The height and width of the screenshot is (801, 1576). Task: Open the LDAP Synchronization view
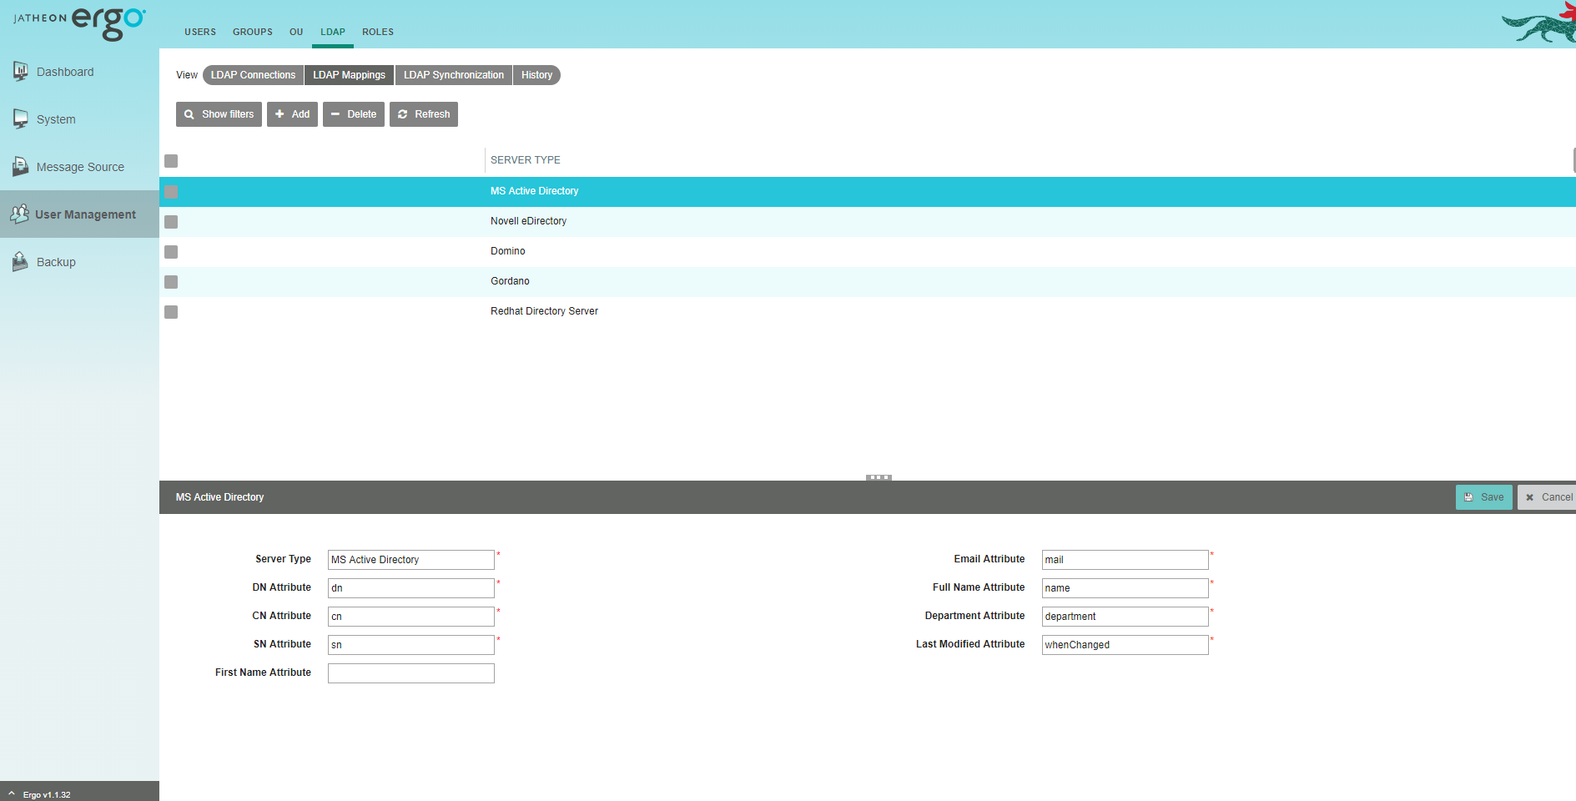point(454,75)
